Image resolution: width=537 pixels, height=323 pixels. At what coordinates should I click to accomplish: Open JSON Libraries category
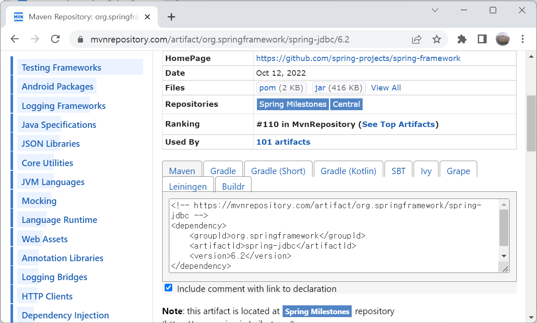(x=51, y=144)
